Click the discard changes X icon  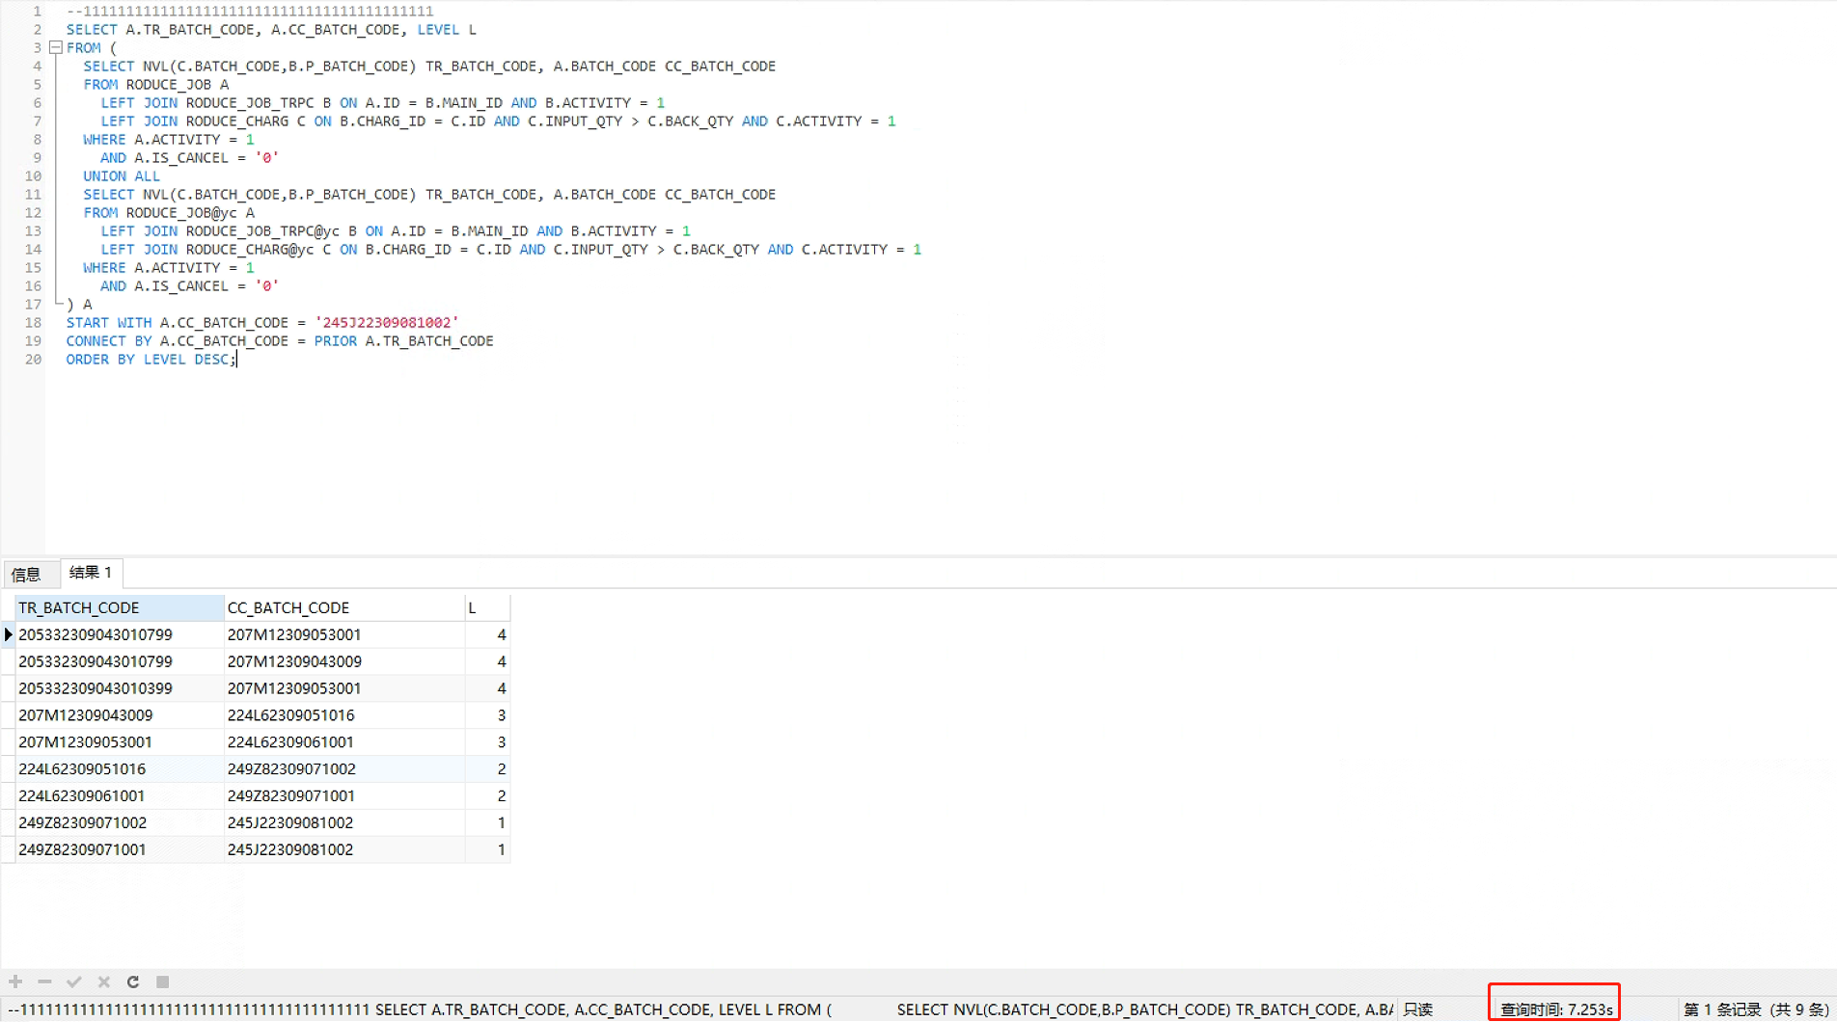pyautogui.click(x=103, y=982)
